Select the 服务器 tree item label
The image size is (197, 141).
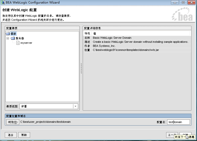[x=20, y=38]
